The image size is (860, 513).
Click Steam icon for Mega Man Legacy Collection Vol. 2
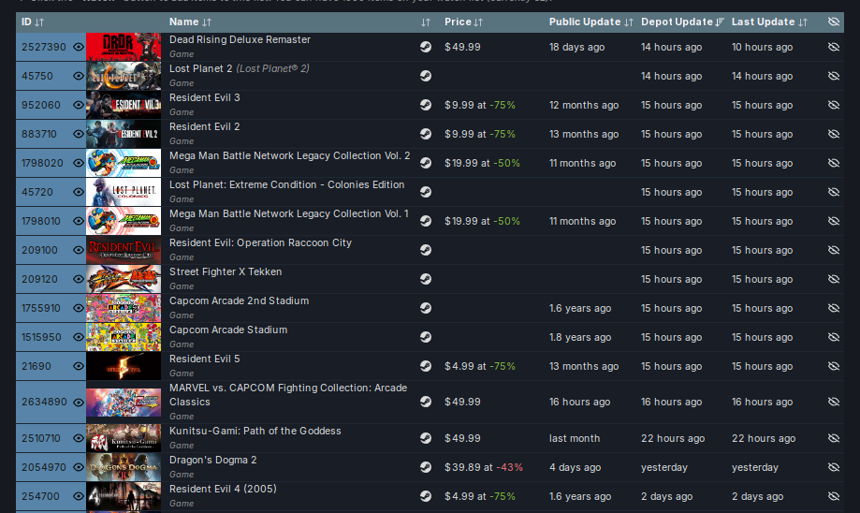pos(426,163)
